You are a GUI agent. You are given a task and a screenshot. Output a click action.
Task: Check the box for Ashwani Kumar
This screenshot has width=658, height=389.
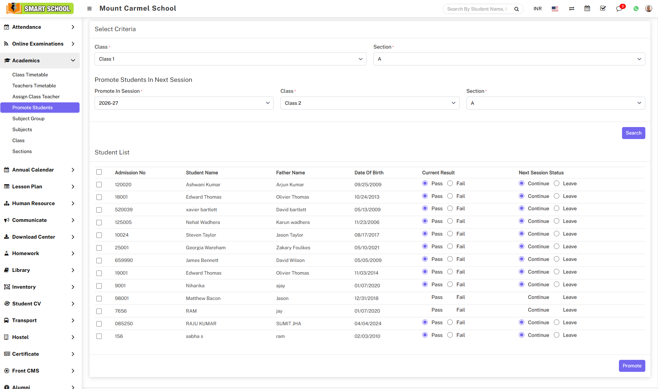click(x=99, y=185)
